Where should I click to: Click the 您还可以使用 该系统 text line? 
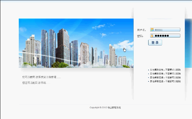(x=36, y=83)
